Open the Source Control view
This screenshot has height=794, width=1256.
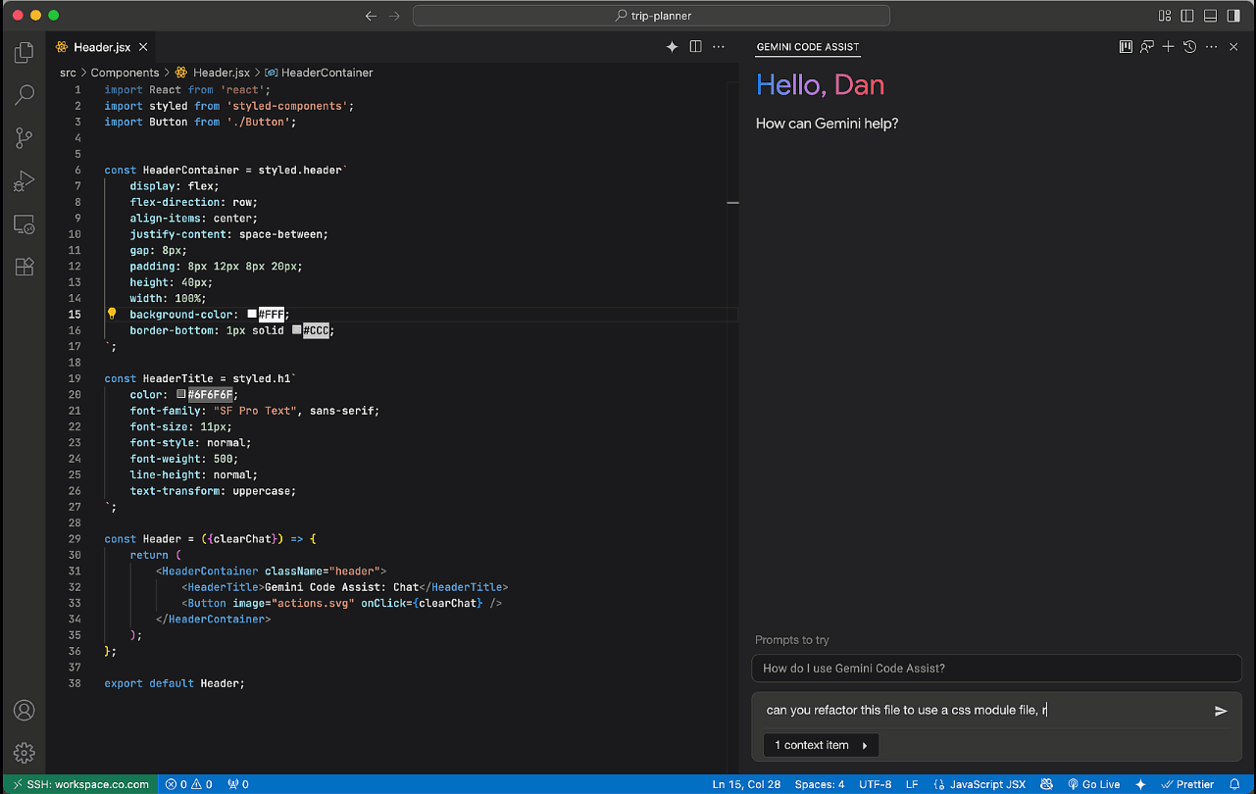pos(24,138)
